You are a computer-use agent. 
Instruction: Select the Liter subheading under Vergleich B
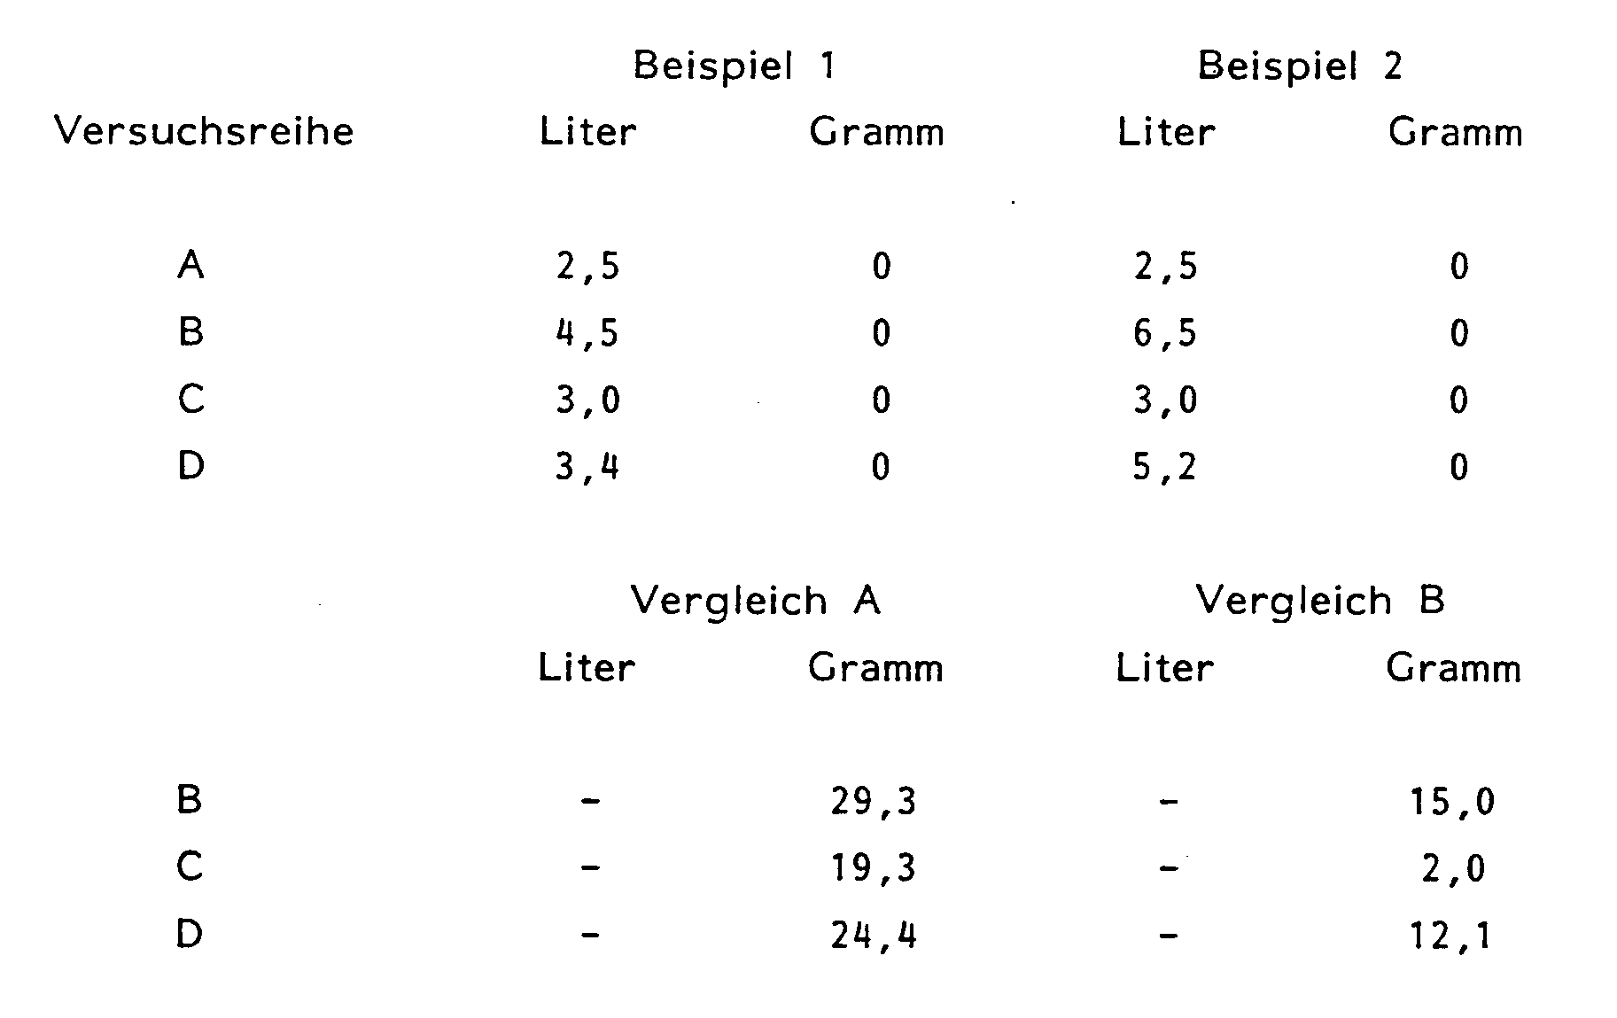pyautogui.click(x=1164, y=668)
